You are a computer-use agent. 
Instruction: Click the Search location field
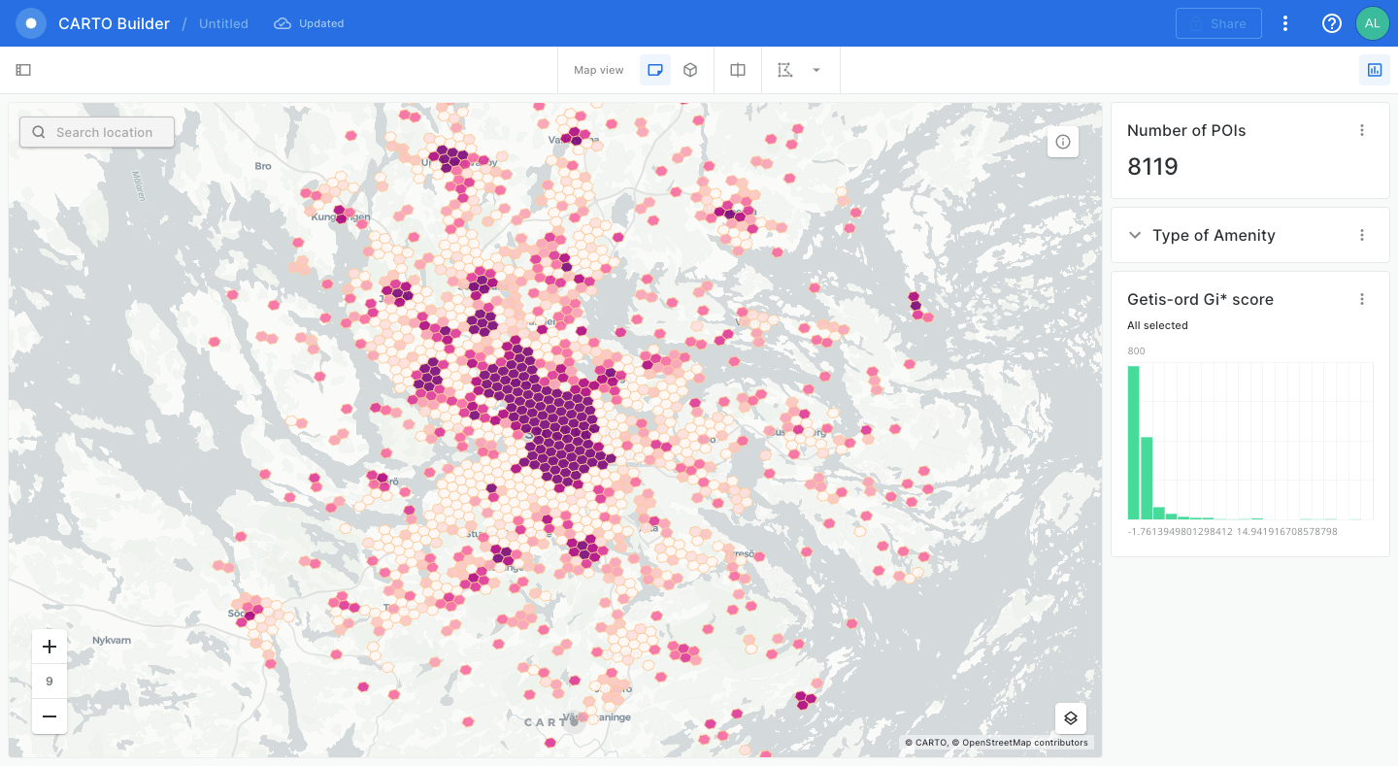click(x=97, y=132)
